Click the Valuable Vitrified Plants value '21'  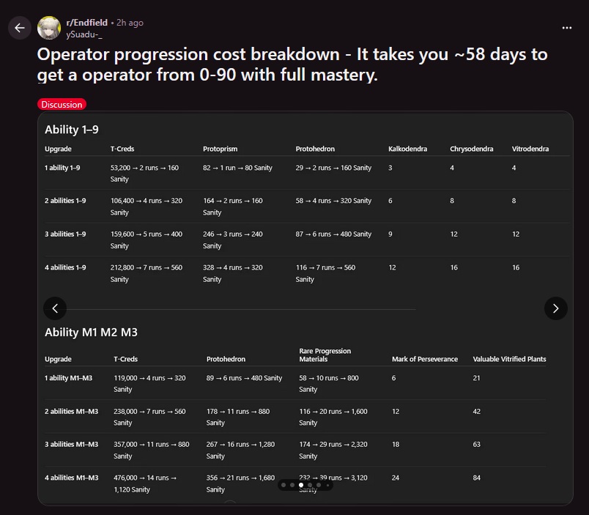pos(476,378)
